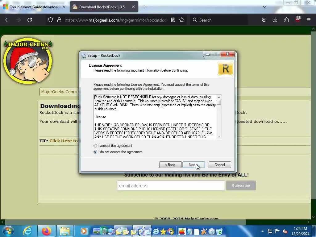Open the clock showing 1:26 PM

[x=300, y=231]
